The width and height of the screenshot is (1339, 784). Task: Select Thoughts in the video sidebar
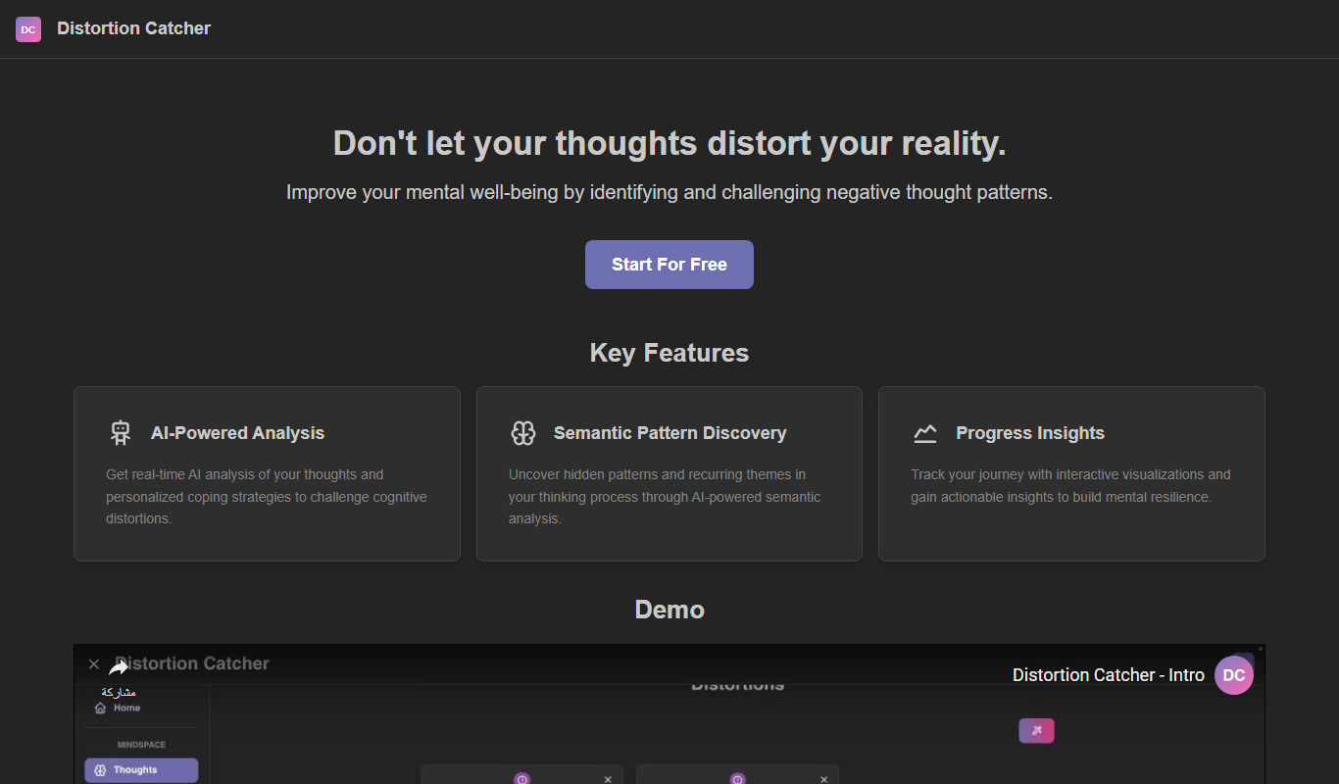click(x=141, y=770)
